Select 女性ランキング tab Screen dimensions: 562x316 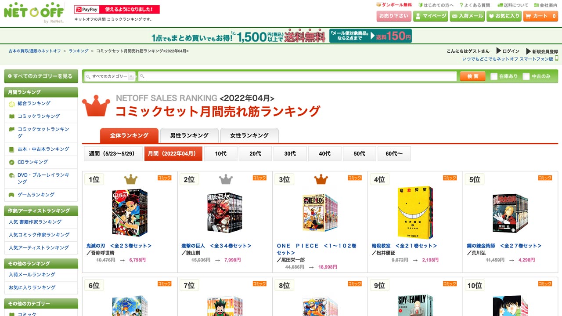pyautogui.click(x=249, y=135)
